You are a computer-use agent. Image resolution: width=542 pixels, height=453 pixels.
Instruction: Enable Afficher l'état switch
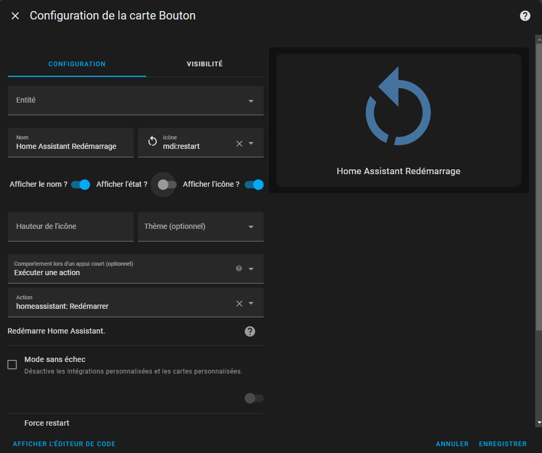tap(167, 185)
